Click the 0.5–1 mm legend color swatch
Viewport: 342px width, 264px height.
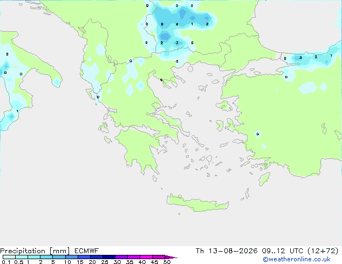[x=22, y=257]
